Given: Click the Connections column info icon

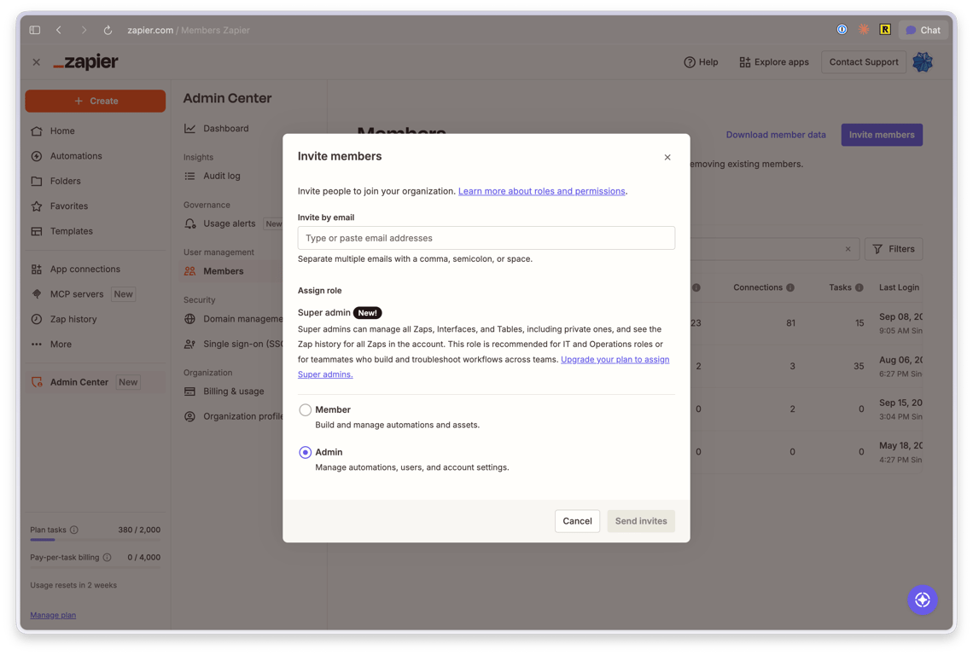Looking at the screenshot, I should pyautogui.click(x=790, y=287).
